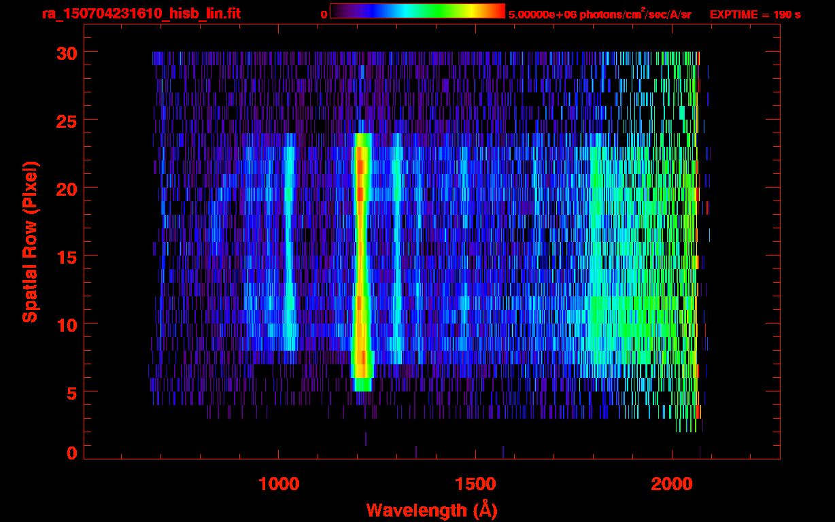Click the filename ra_150704231610_hisb_lin.fit title
835x522 pixels.
click(x=141, y=14)
